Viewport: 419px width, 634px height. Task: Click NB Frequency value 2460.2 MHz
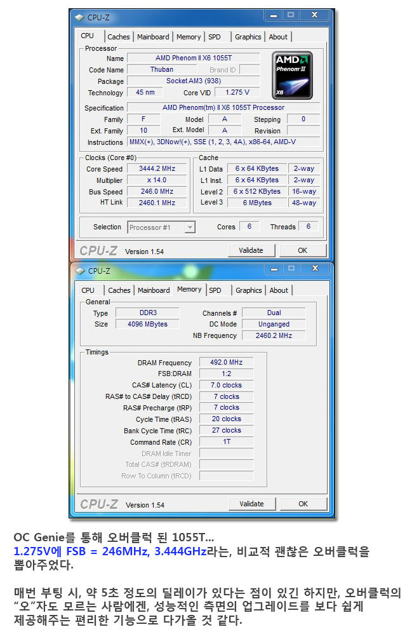click(274, 335)
